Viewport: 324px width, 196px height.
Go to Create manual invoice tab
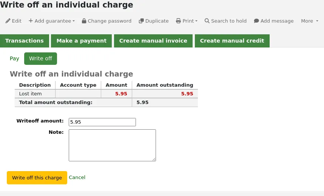coord(153,41)
